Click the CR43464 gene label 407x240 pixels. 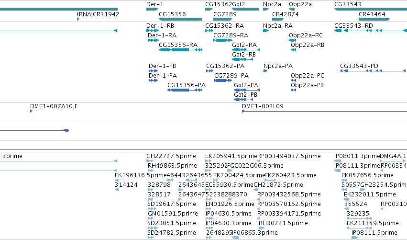pyautogui.click(x=372, y=14)
